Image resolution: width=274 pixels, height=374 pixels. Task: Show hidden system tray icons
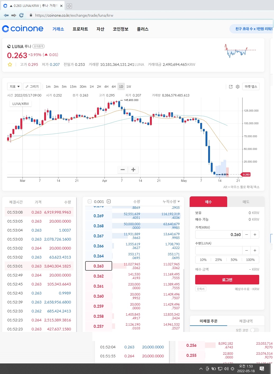point(201,369)
